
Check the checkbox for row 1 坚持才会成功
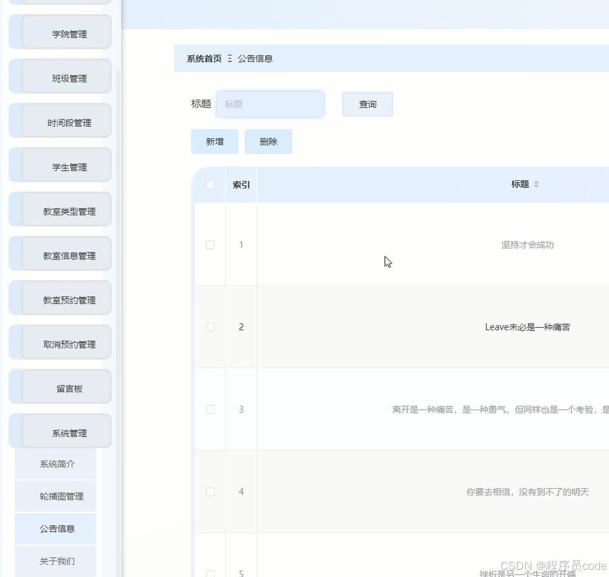click(210, 244)
